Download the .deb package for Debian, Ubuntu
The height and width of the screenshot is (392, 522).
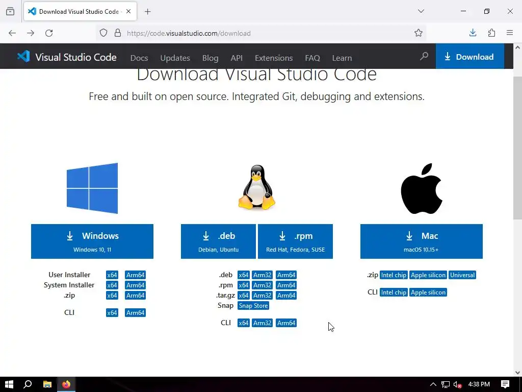(218, 241)
